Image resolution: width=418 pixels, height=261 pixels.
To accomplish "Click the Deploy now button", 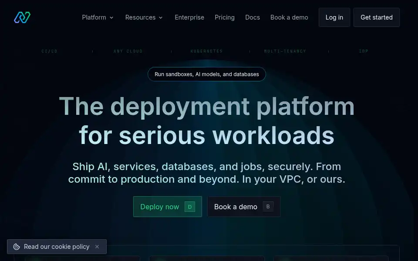I will (167, 207).
